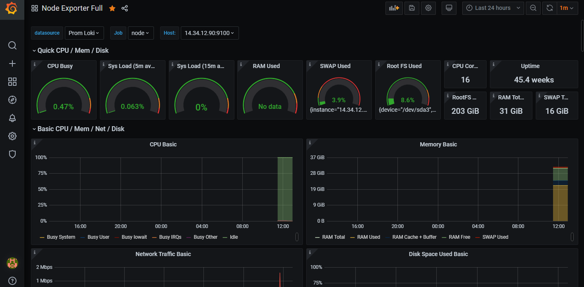The height and width of the screenshot is (287, 584).
Task: Open the Uptime panel title menu
Action: [x=530, y=66]
